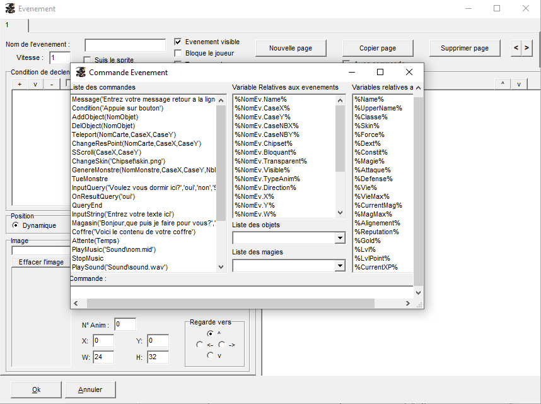The image size is (541, 404).
Task: Select 'Teleport(NomCarte,CaseX,CaseY)' in the command list
Action: (124, 134)
